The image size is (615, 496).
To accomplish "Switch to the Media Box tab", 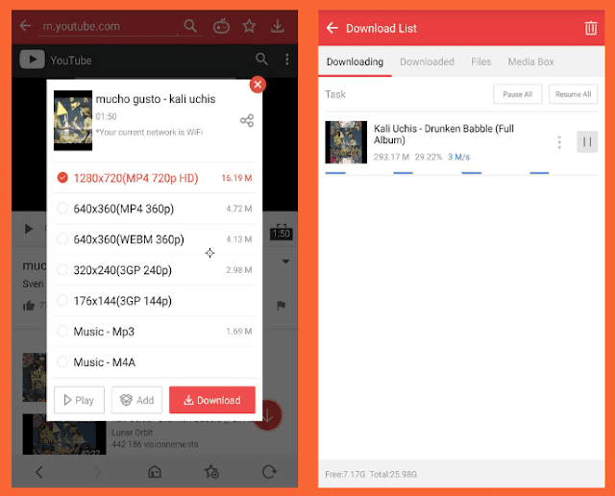I will (530, 62).
